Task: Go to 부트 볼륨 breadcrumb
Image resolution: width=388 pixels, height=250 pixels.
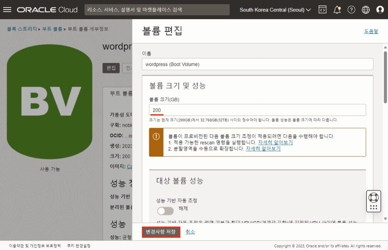Action: coord(52,29)
